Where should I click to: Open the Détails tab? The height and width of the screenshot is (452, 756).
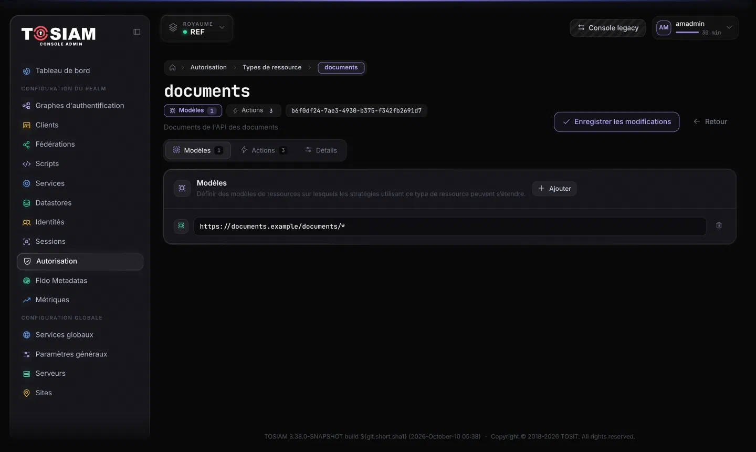321,150
